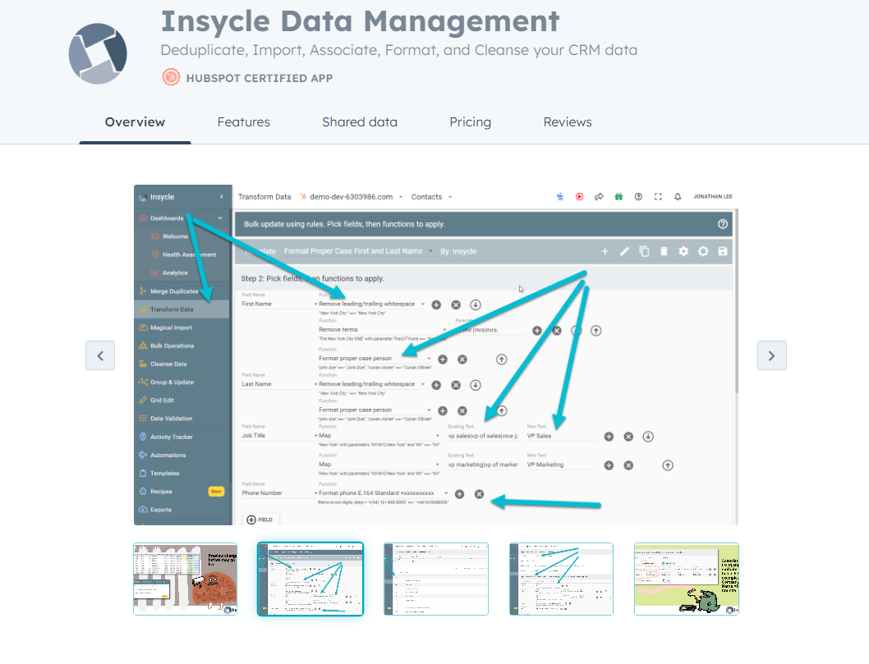Select the green dinosaur cartoon thumbnail
The width and height of the screenshot is (869, 664).
click(686, 579)
